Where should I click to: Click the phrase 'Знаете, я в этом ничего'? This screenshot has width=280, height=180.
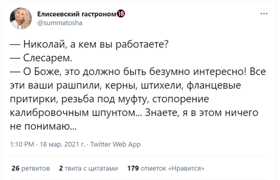point(201,112)
